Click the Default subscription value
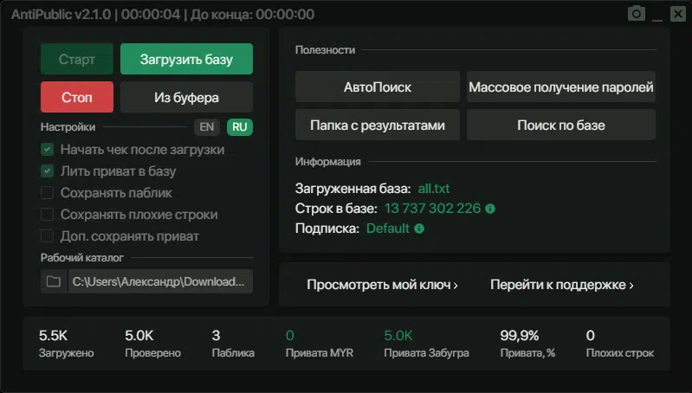This screenshot has width=692, height=393. coord(388,229)
